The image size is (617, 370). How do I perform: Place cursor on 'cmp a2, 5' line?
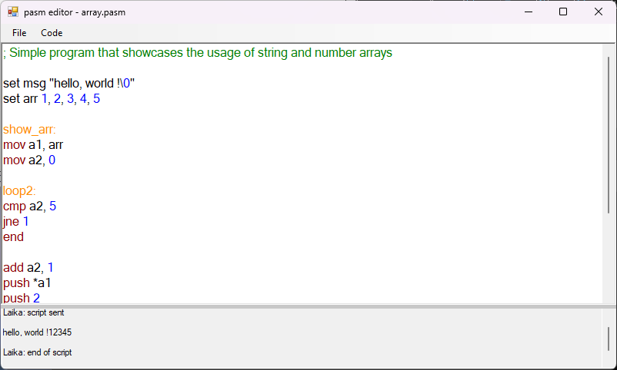(29, 206)
